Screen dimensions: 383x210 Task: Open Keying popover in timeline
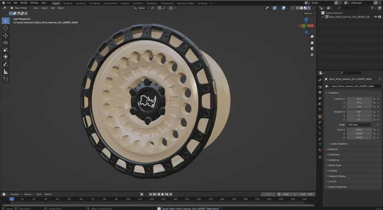pos(29,194)
